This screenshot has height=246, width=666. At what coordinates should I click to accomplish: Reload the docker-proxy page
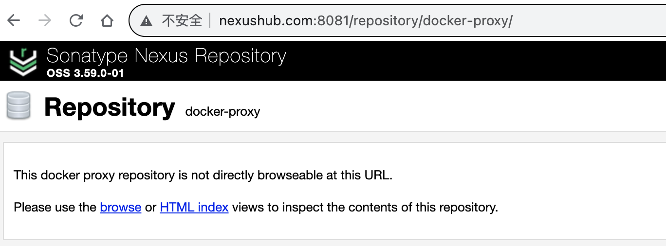(x=76, y=20)
